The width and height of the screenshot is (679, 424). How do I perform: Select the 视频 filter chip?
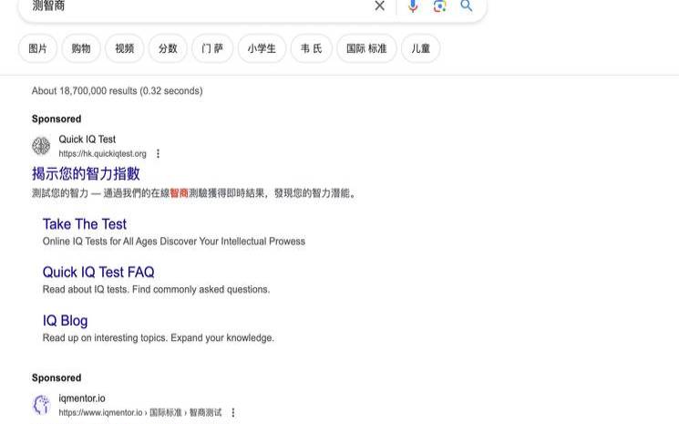coord(124,48)
